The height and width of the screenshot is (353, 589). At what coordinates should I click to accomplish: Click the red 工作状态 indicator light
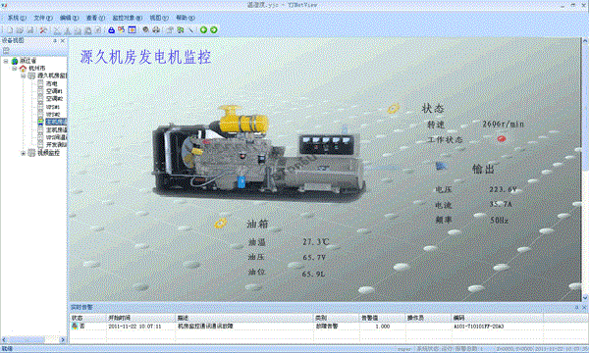pos(501,139)
